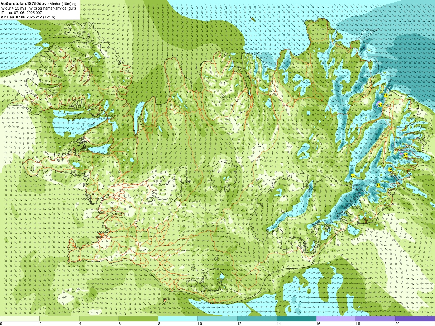The width and height of the screenshot is (435, 326).
Task: Select the 8–10 m/s light cyan legend swatch
Action: [178, 319]
